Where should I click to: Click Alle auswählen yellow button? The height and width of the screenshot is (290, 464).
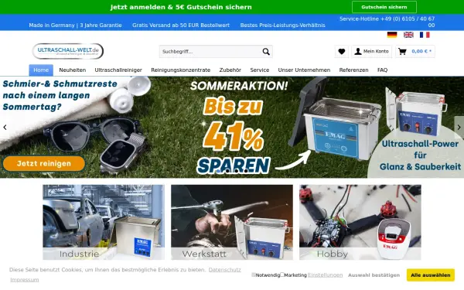click(431, 275)
